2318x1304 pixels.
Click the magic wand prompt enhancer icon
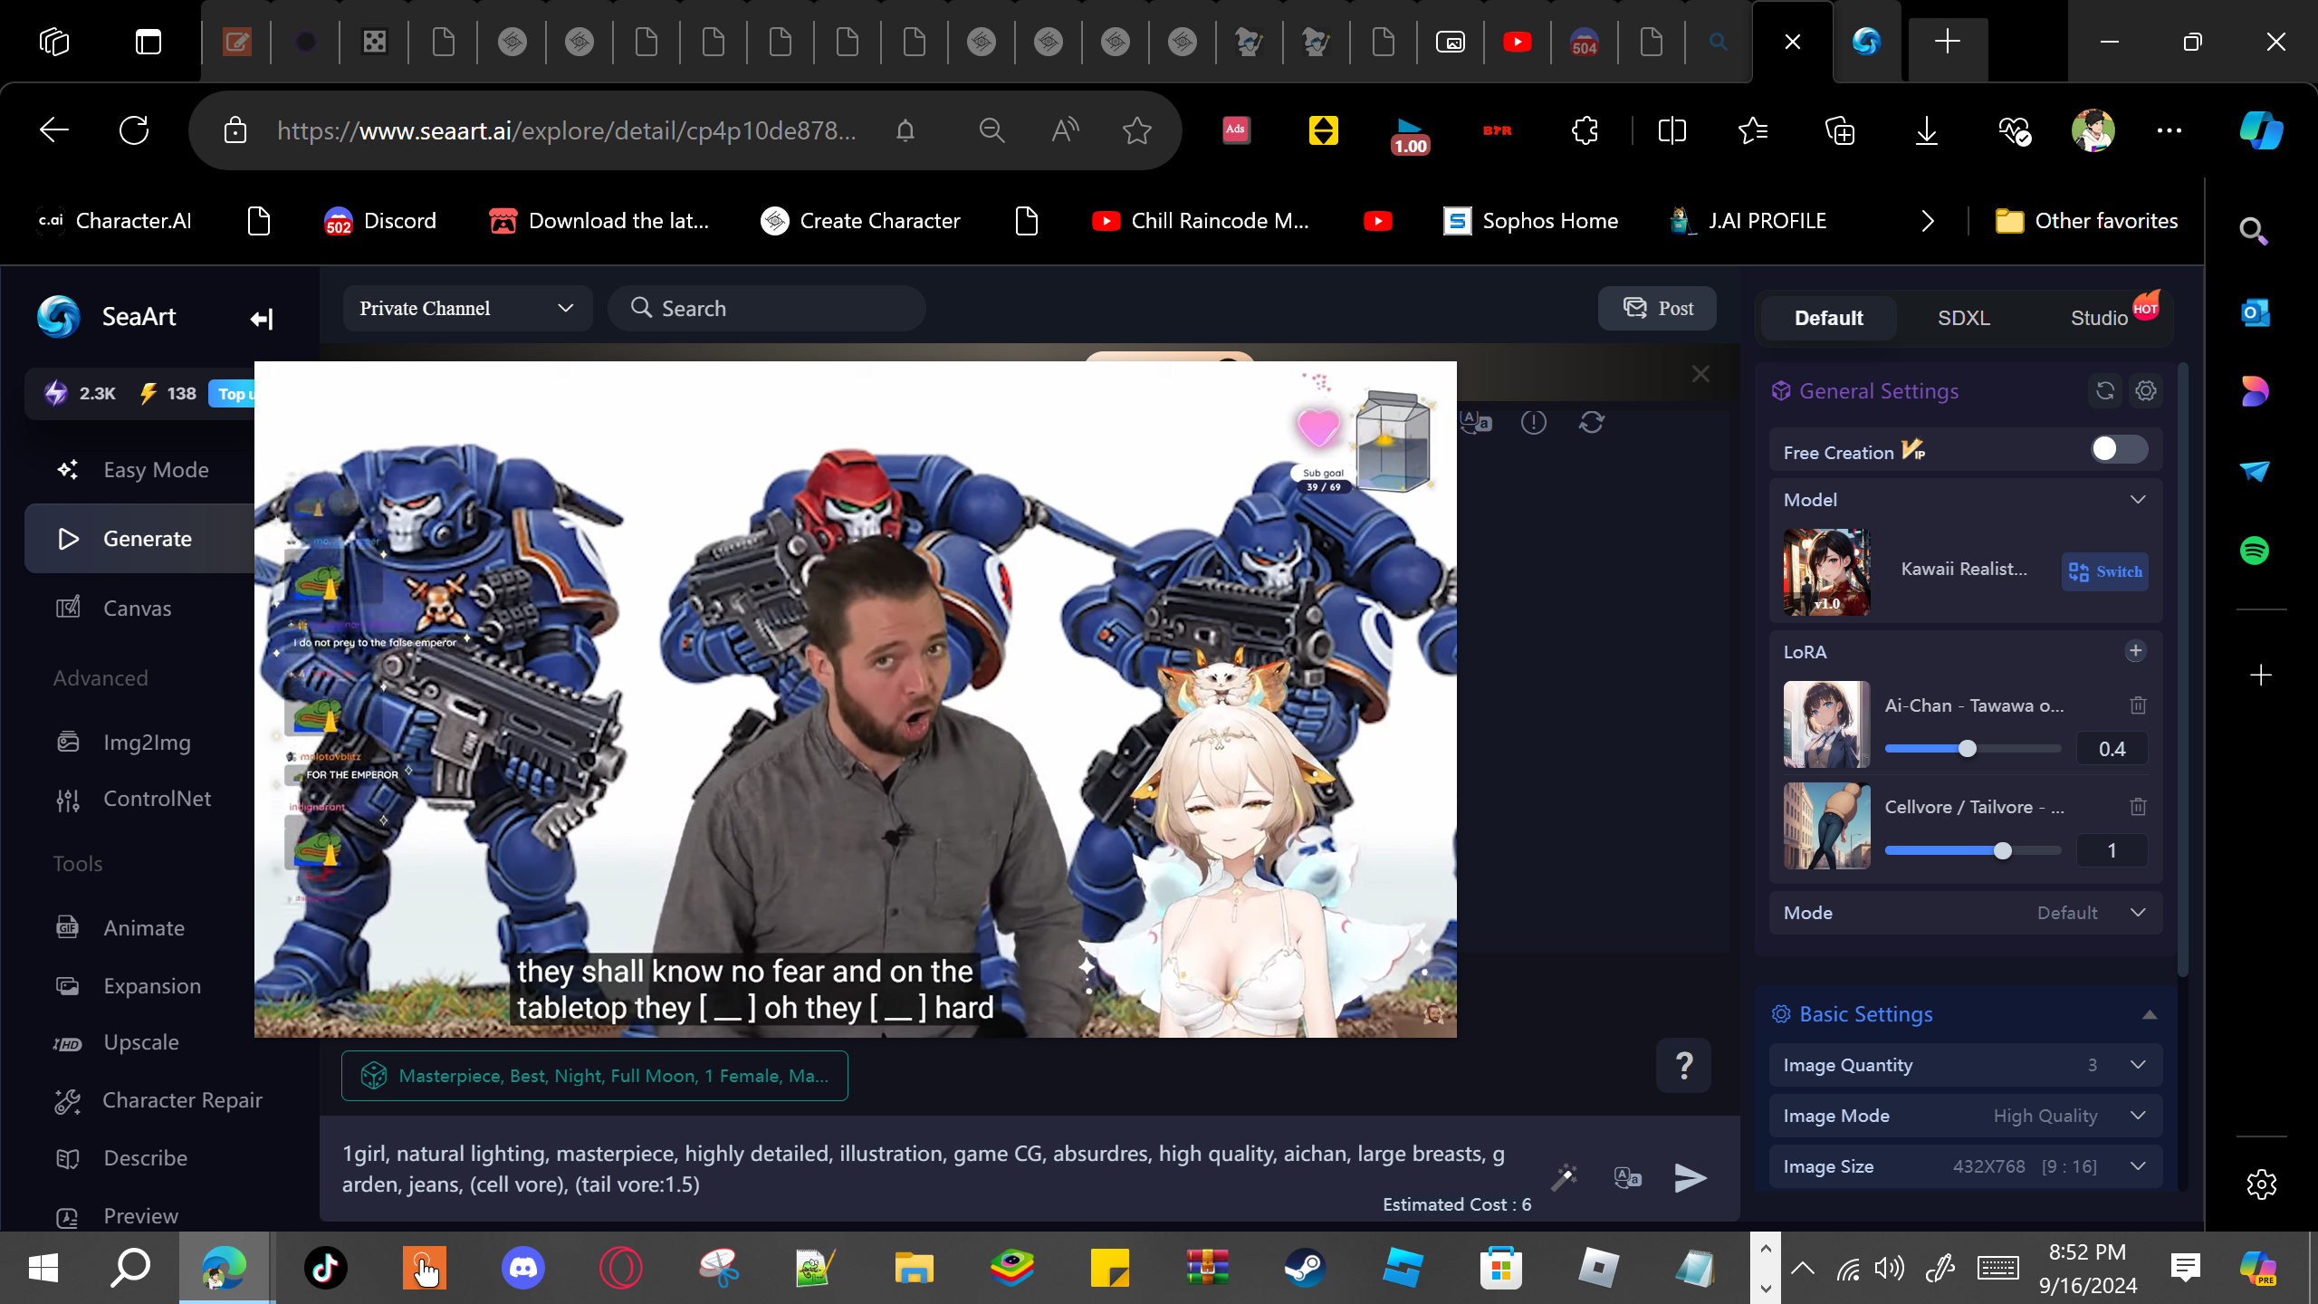(x=1564, y=1178)
